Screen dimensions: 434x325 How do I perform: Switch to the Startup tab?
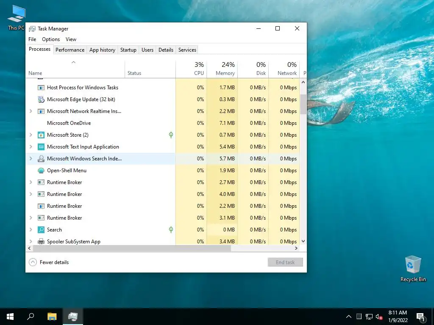(x=128, y=50)
